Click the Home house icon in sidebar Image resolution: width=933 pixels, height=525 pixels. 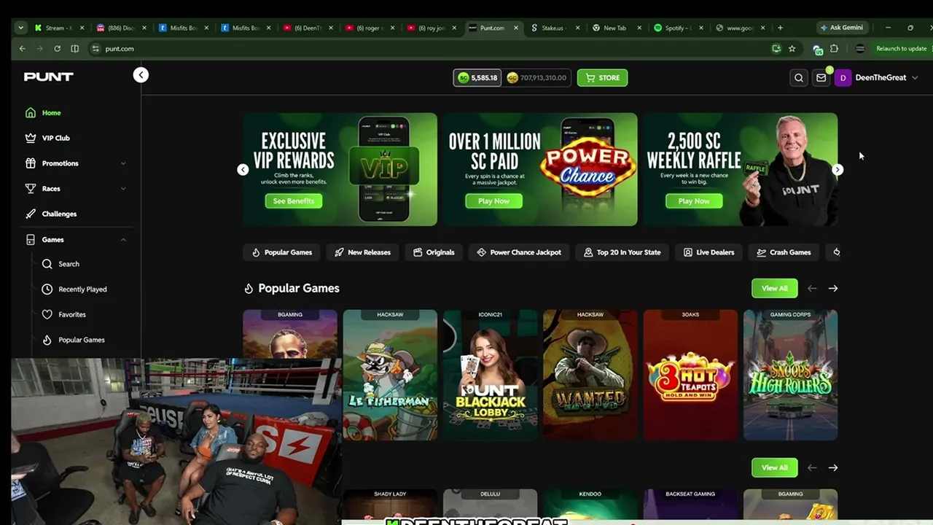click(x=31, y=113)
